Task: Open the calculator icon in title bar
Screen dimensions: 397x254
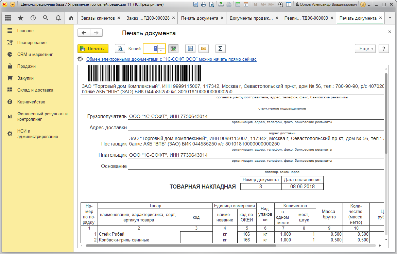Action: (x=238, y=4)
